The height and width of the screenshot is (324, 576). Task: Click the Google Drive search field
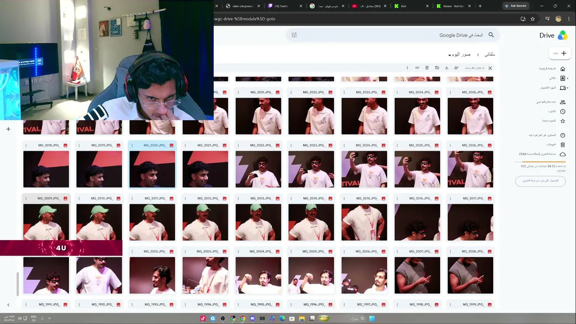point(391,35)
